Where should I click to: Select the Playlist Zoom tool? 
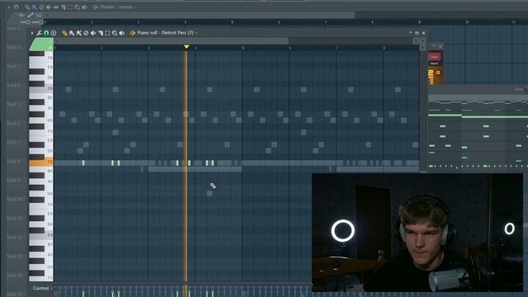pyautogui.click(x=78, y=7)
